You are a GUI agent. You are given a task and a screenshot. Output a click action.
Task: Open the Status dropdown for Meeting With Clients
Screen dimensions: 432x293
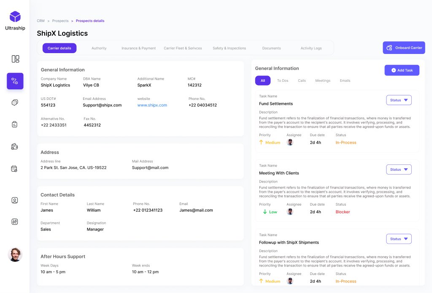coord(399,169)
